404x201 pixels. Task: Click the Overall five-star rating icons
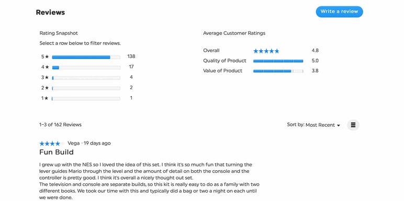[x=266, y=51]
